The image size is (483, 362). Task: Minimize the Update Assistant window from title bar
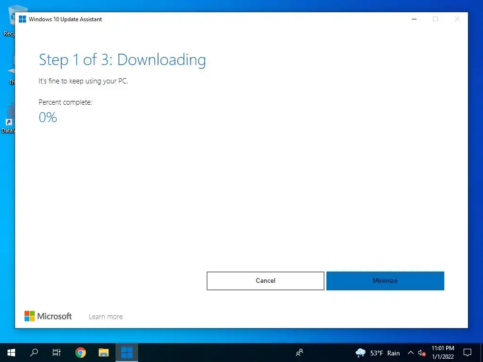414,19
